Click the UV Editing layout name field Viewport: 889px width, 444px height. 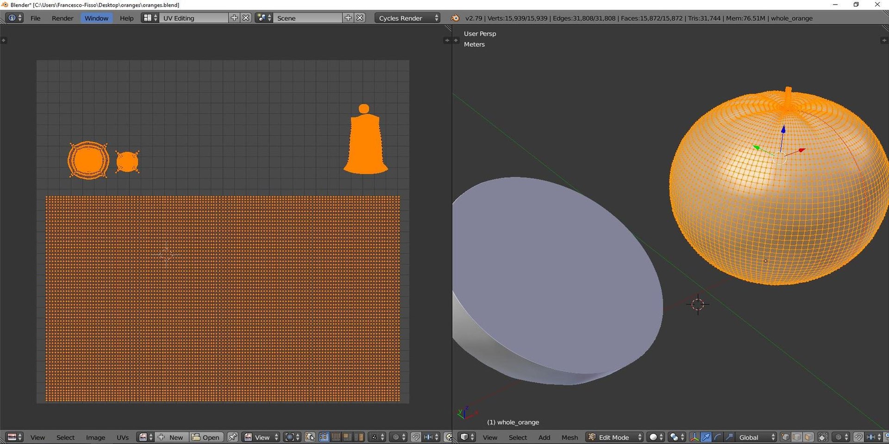[x=194, y=18]
